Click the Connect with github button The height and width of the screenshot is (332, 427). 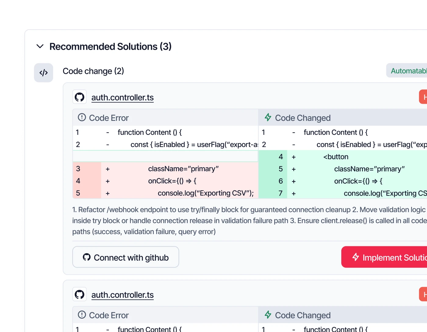coord(126,257)
